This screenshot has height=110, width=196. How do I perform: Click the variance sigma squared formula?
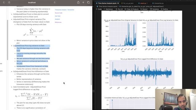coord(33,33)
